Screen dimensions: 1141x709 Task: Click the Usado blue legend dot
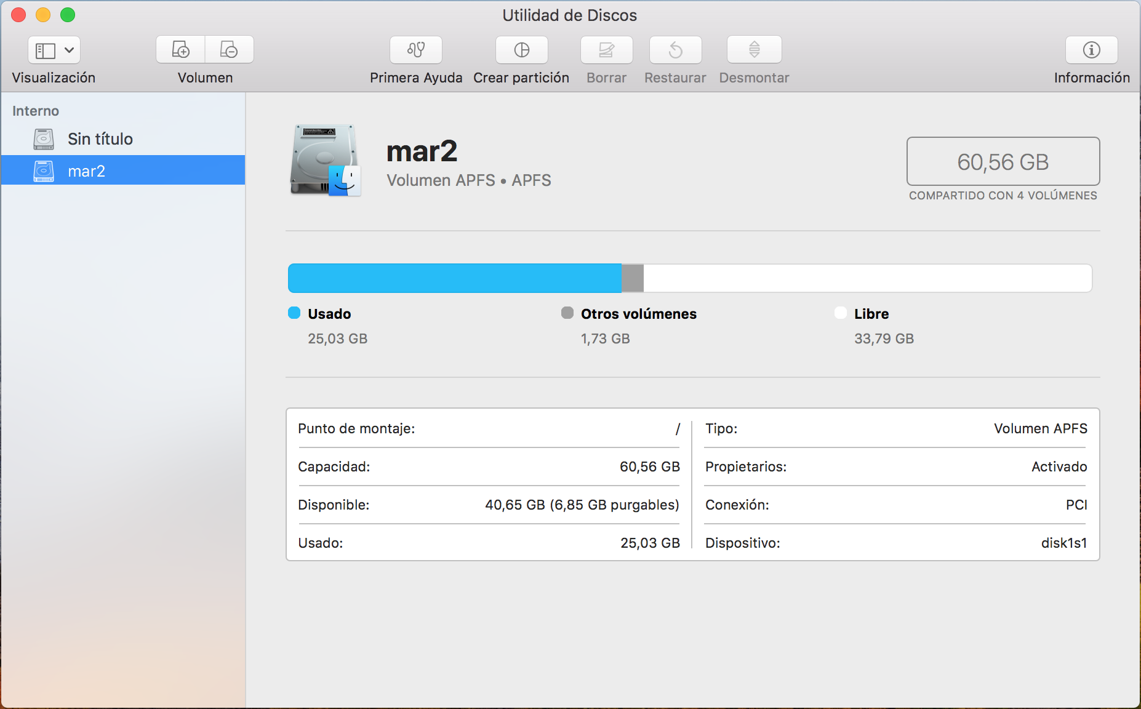pos(294,313)
